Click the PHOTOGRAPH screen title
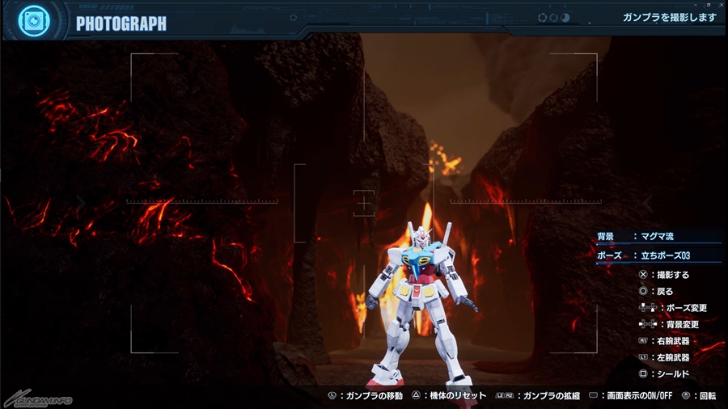The height and width of the screenshot is (409, 728). pos(121,23)
